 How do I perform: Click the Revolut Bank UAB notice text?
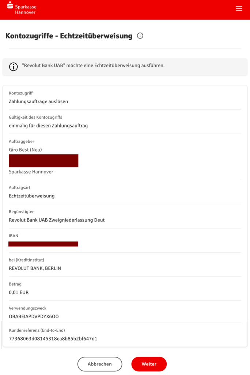click(93, 66)
